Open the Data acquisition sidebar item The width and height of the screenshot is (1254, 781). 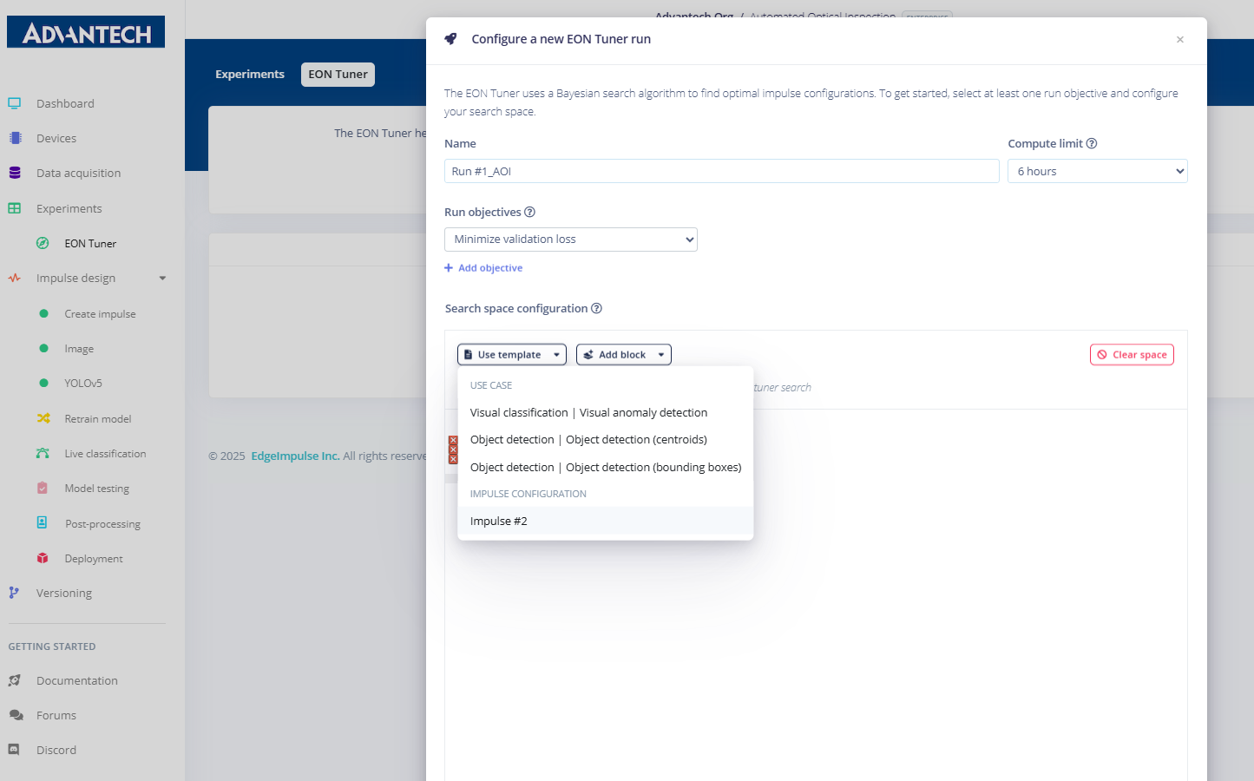[79, 174]
